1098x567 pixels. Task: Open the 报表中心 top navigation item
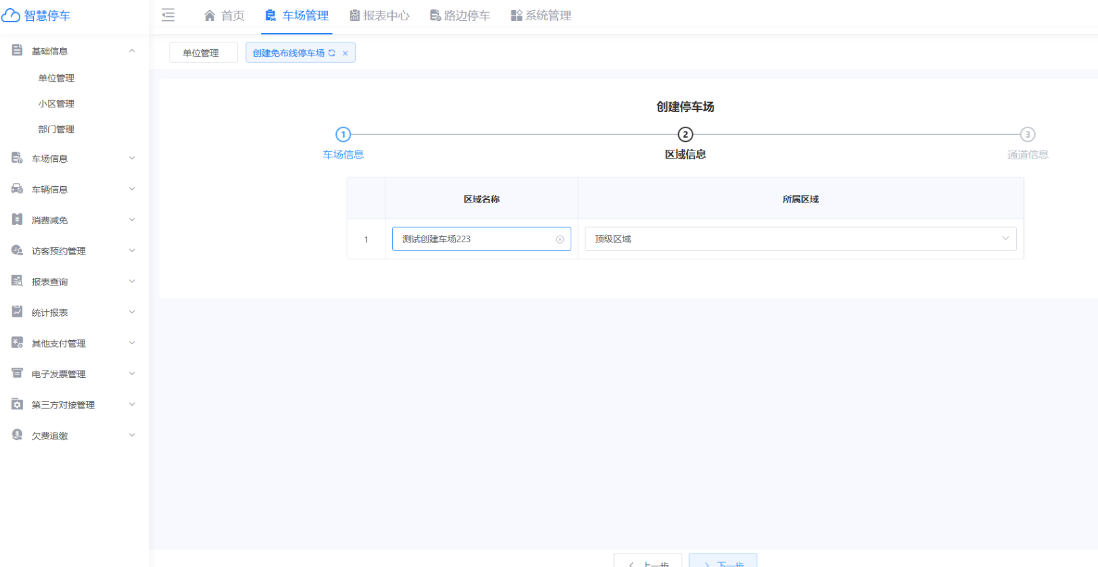click(x=379, y=16)
